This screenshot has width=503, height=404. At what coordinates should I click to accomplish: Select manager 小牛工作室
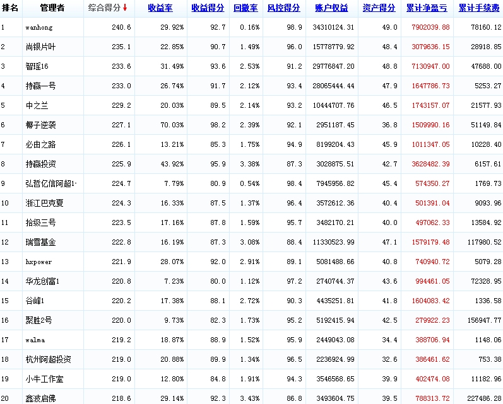[44, 379]
